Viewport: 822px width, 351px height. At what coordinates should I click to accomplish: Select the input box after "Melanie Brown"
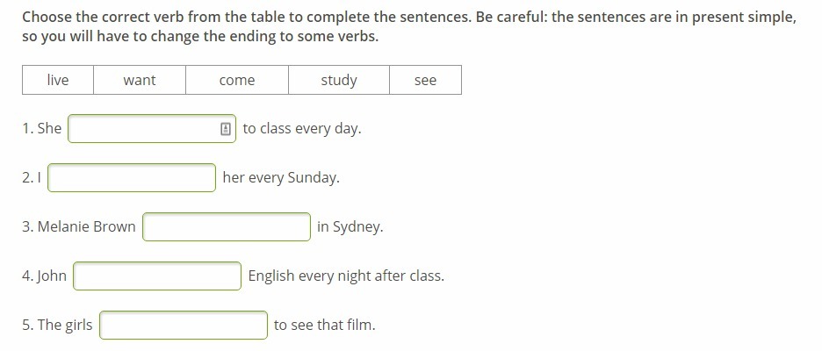pyautogui.click(x=227, y=227)
